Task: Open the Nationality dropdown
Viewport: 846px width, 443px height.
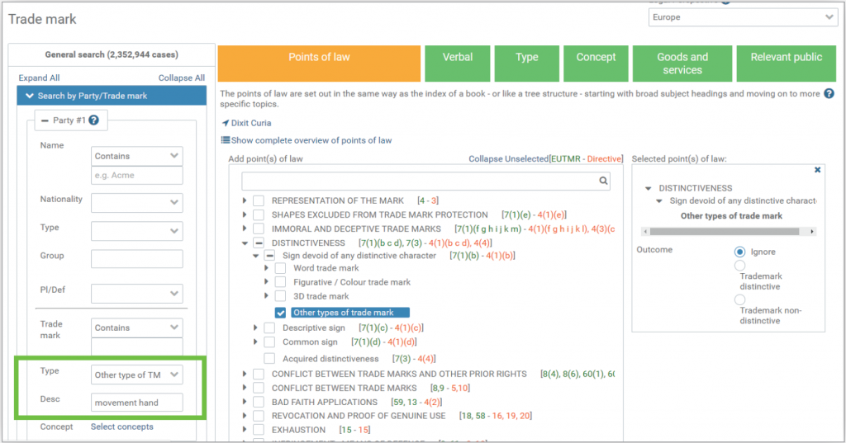Action: coord(137,202)
